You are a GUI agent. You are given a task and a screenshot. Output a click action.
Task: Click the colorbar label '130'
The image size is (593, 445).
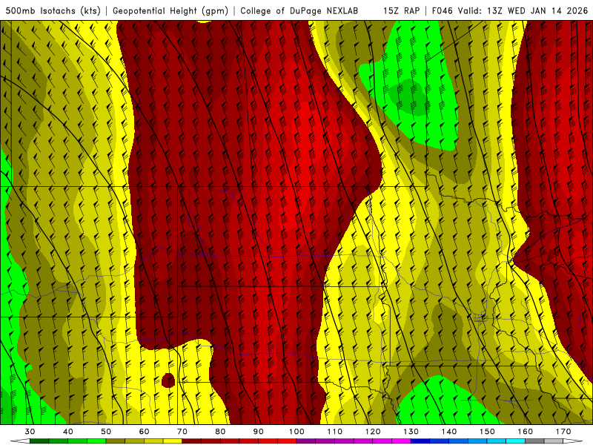click(x=411, y=432)
